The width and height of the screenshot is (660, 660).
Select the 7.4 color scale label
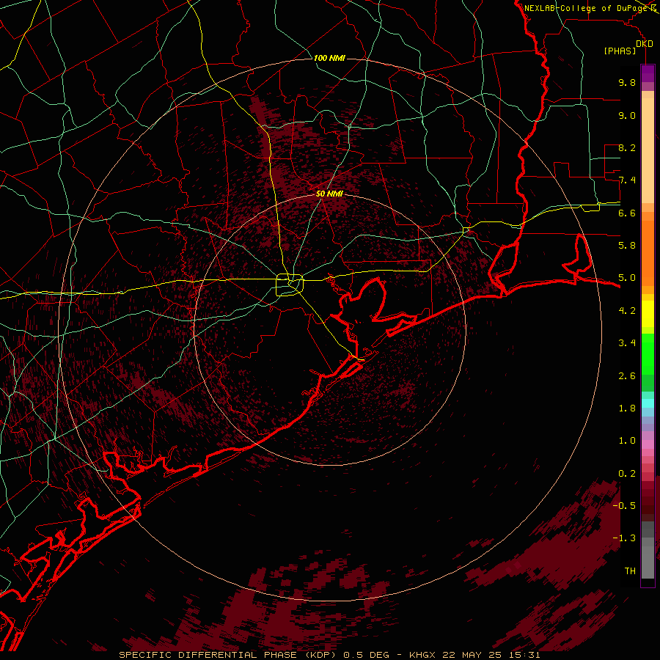click(x=627, y=180)
